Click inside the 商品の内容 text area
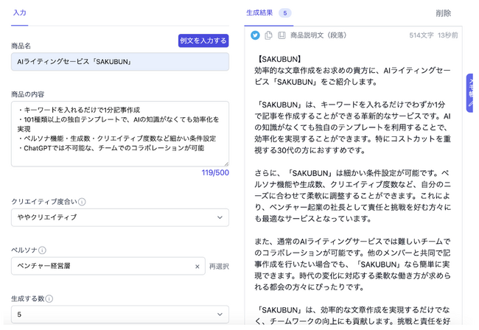 coord(120,134)
